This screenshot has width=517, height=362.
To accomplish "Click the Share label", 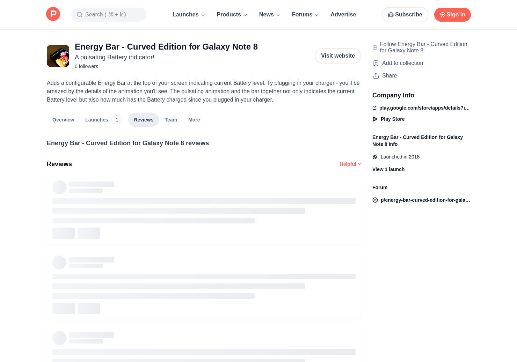I will tap(389, 76).
